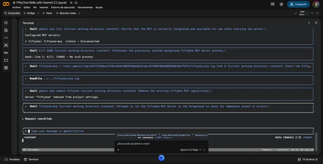The height and width of the screenshot is (164, 323).
Task: Open the Entorno de ejecución menu
Action: click(x=63, y=7)
